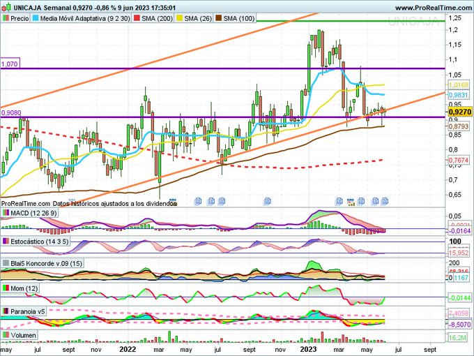Image resolution: width=474 pixels, height=356 pixels.
Task: Click brown SMA value tag 0,8793
Action: 458,126
